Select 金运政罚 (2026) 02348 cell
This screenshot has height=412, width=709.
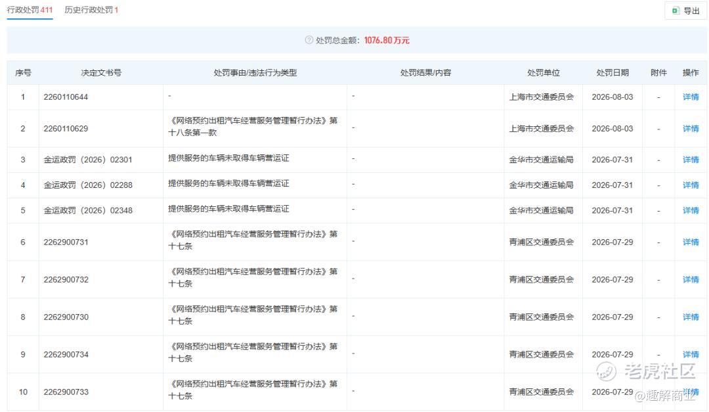(88, 210)
